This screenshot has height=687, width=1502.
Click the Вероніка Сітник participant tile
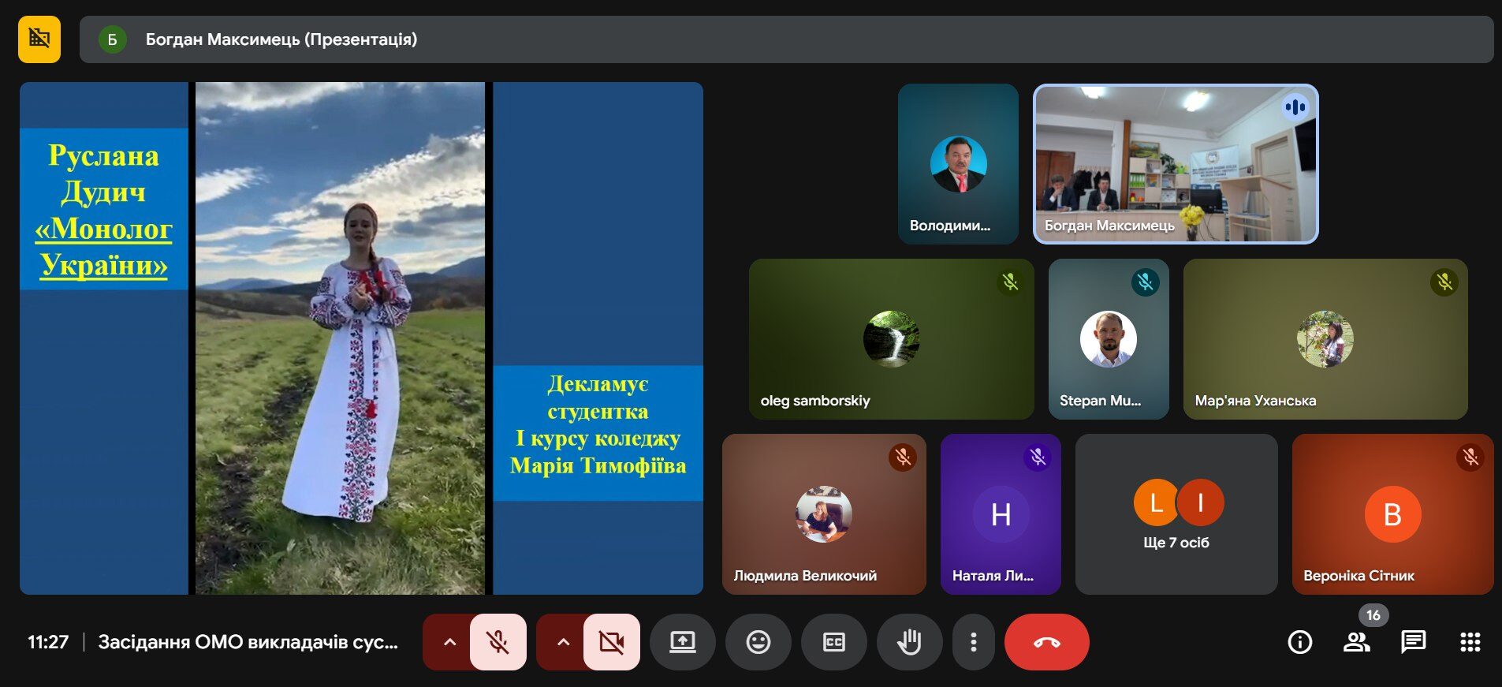click(x=1392, y=514)
